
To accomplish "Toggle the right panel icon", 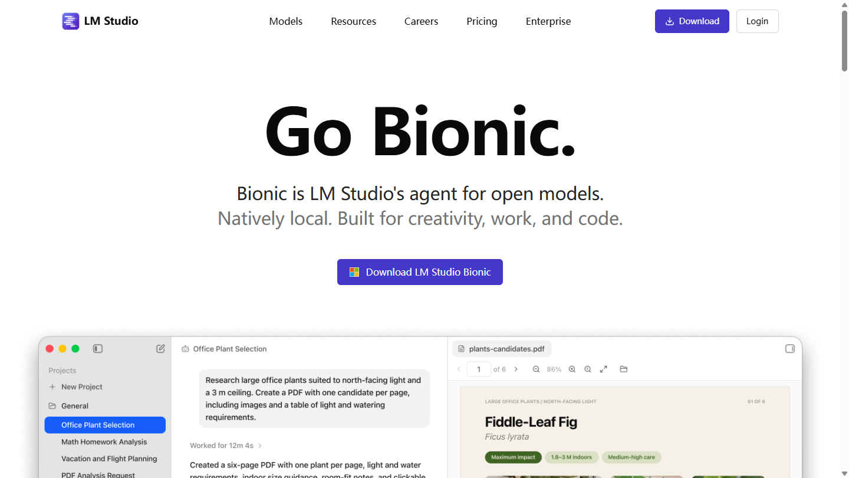I will pos(790,349).
